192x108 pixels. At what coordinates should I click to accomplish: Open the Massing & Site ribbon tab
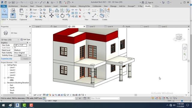tap(84, 6)
